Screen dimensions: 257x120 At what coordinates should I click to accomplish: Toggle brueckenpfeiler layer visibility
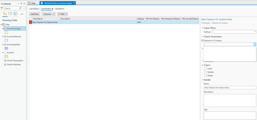(5, 44)
